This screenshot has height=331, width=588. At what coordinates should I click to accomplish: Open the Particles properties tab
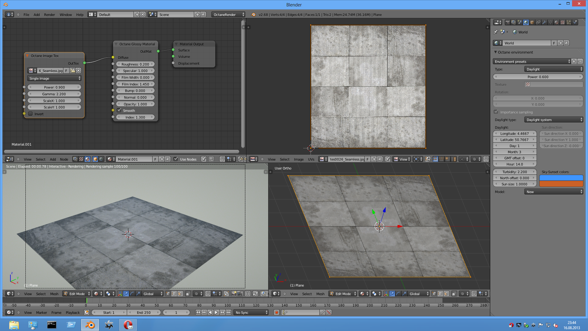coord(569,22)
